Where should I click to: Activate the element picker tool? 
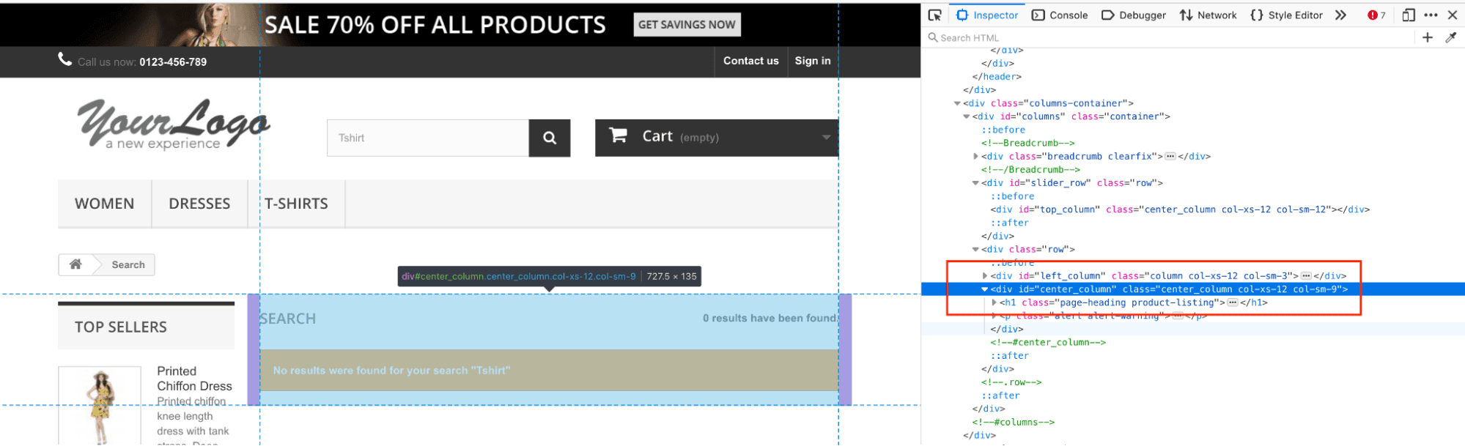coord(934,15)
